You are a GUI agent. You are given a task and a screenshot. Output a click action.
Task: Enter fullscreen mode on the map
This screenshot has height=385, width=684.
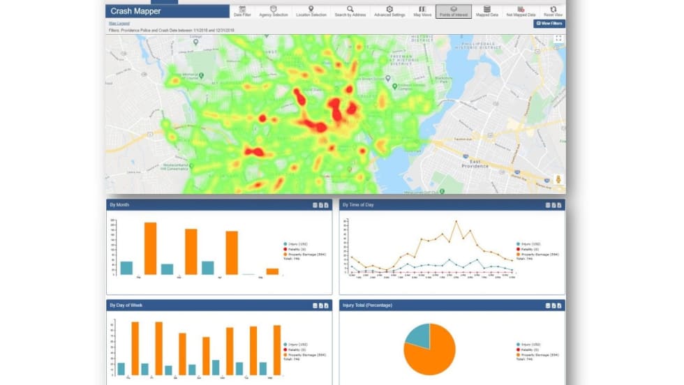[558, 39]
